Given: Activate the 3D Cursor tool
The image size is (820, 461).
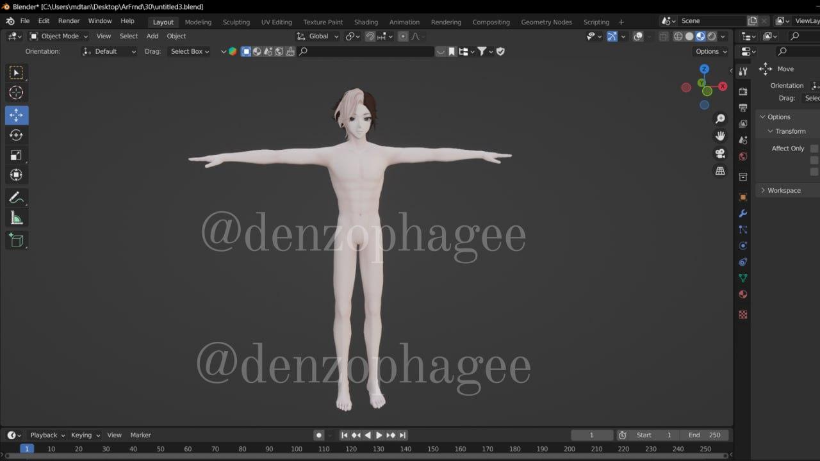Looking at the screenshot, I should (17, 93).
